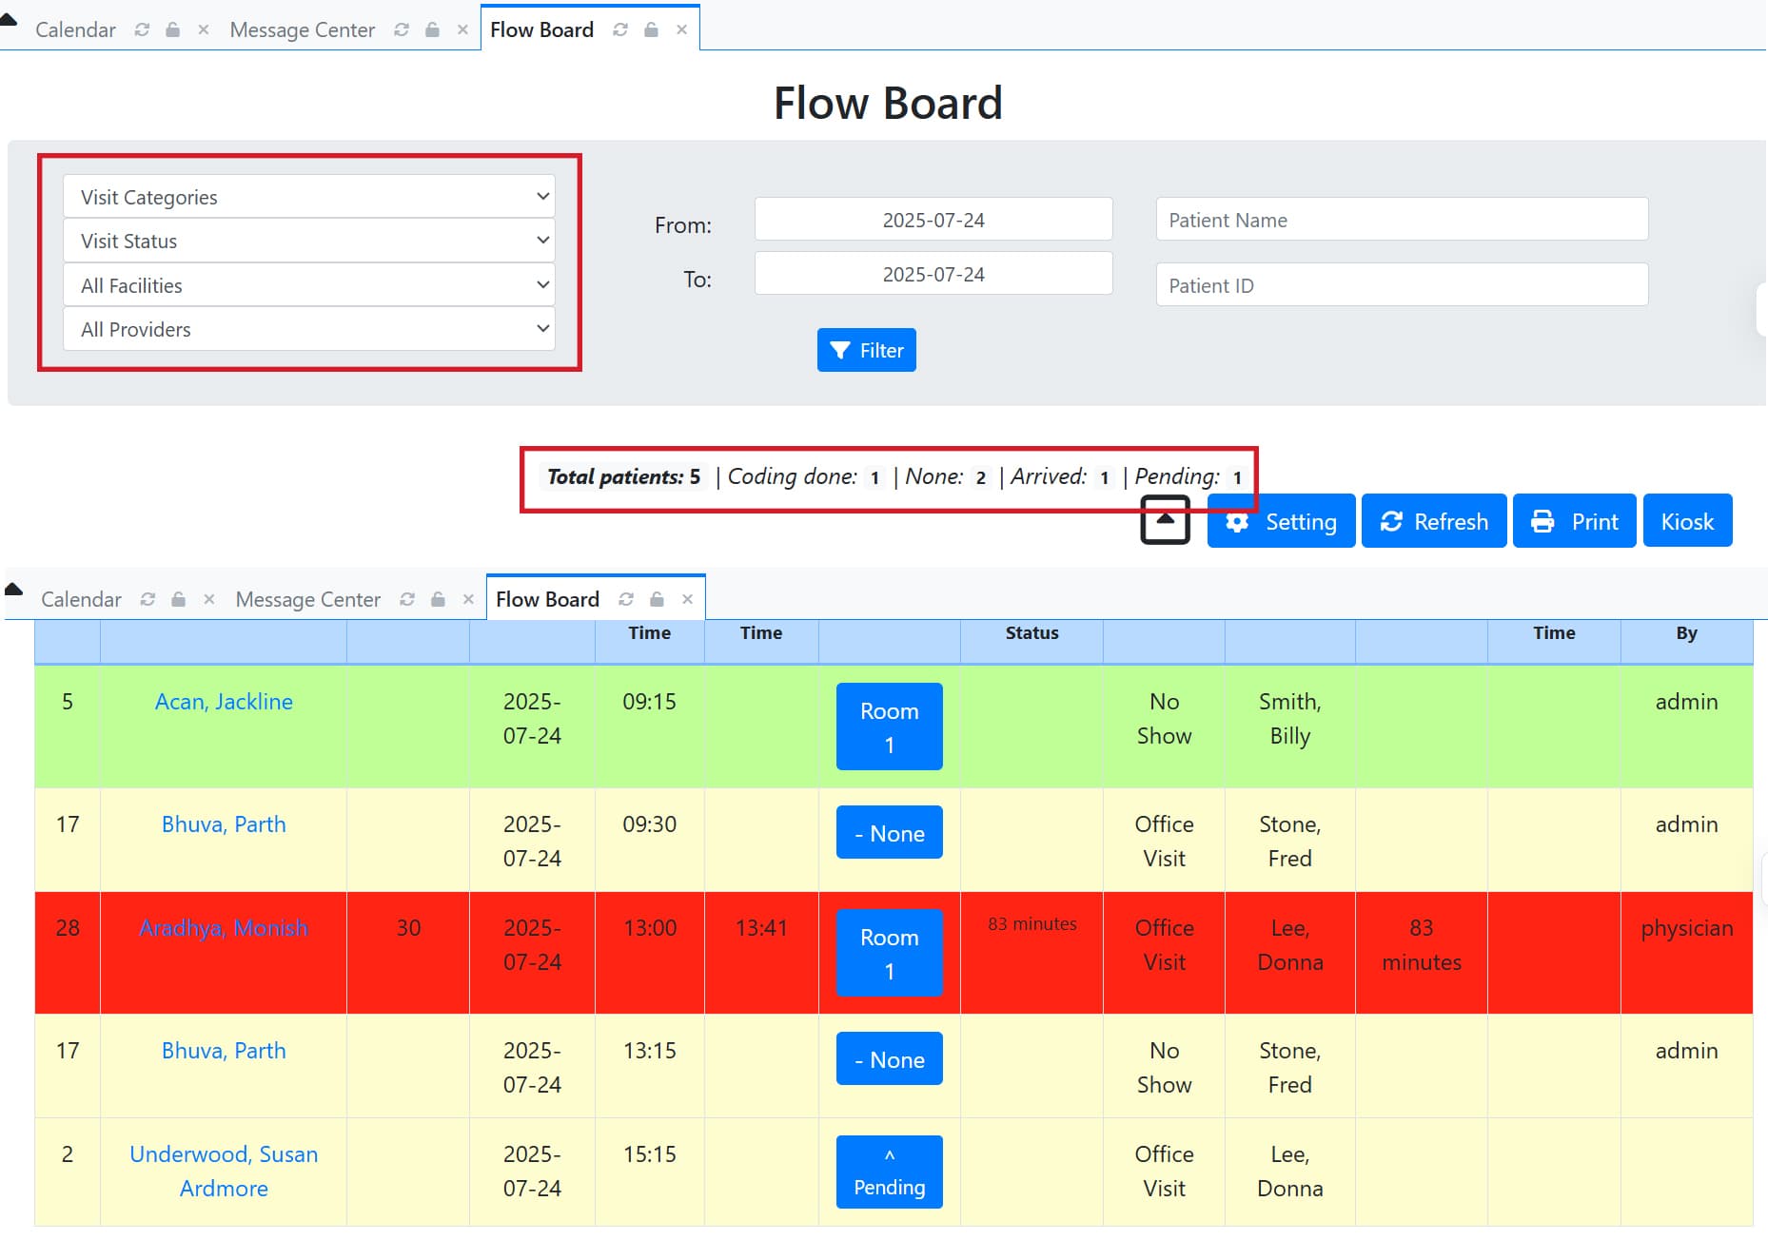The height and width of the screenshot is (1240, 1768).
Task: Open the Setting button
Action: (1281, 521)
